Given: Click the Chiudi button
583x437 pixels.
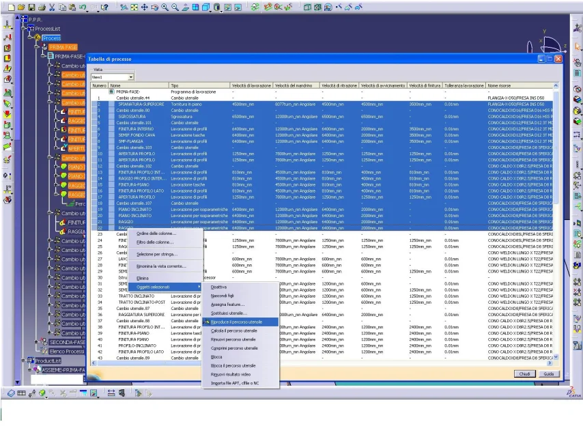Looking at the screenshot, I should (x=524, y=373).
